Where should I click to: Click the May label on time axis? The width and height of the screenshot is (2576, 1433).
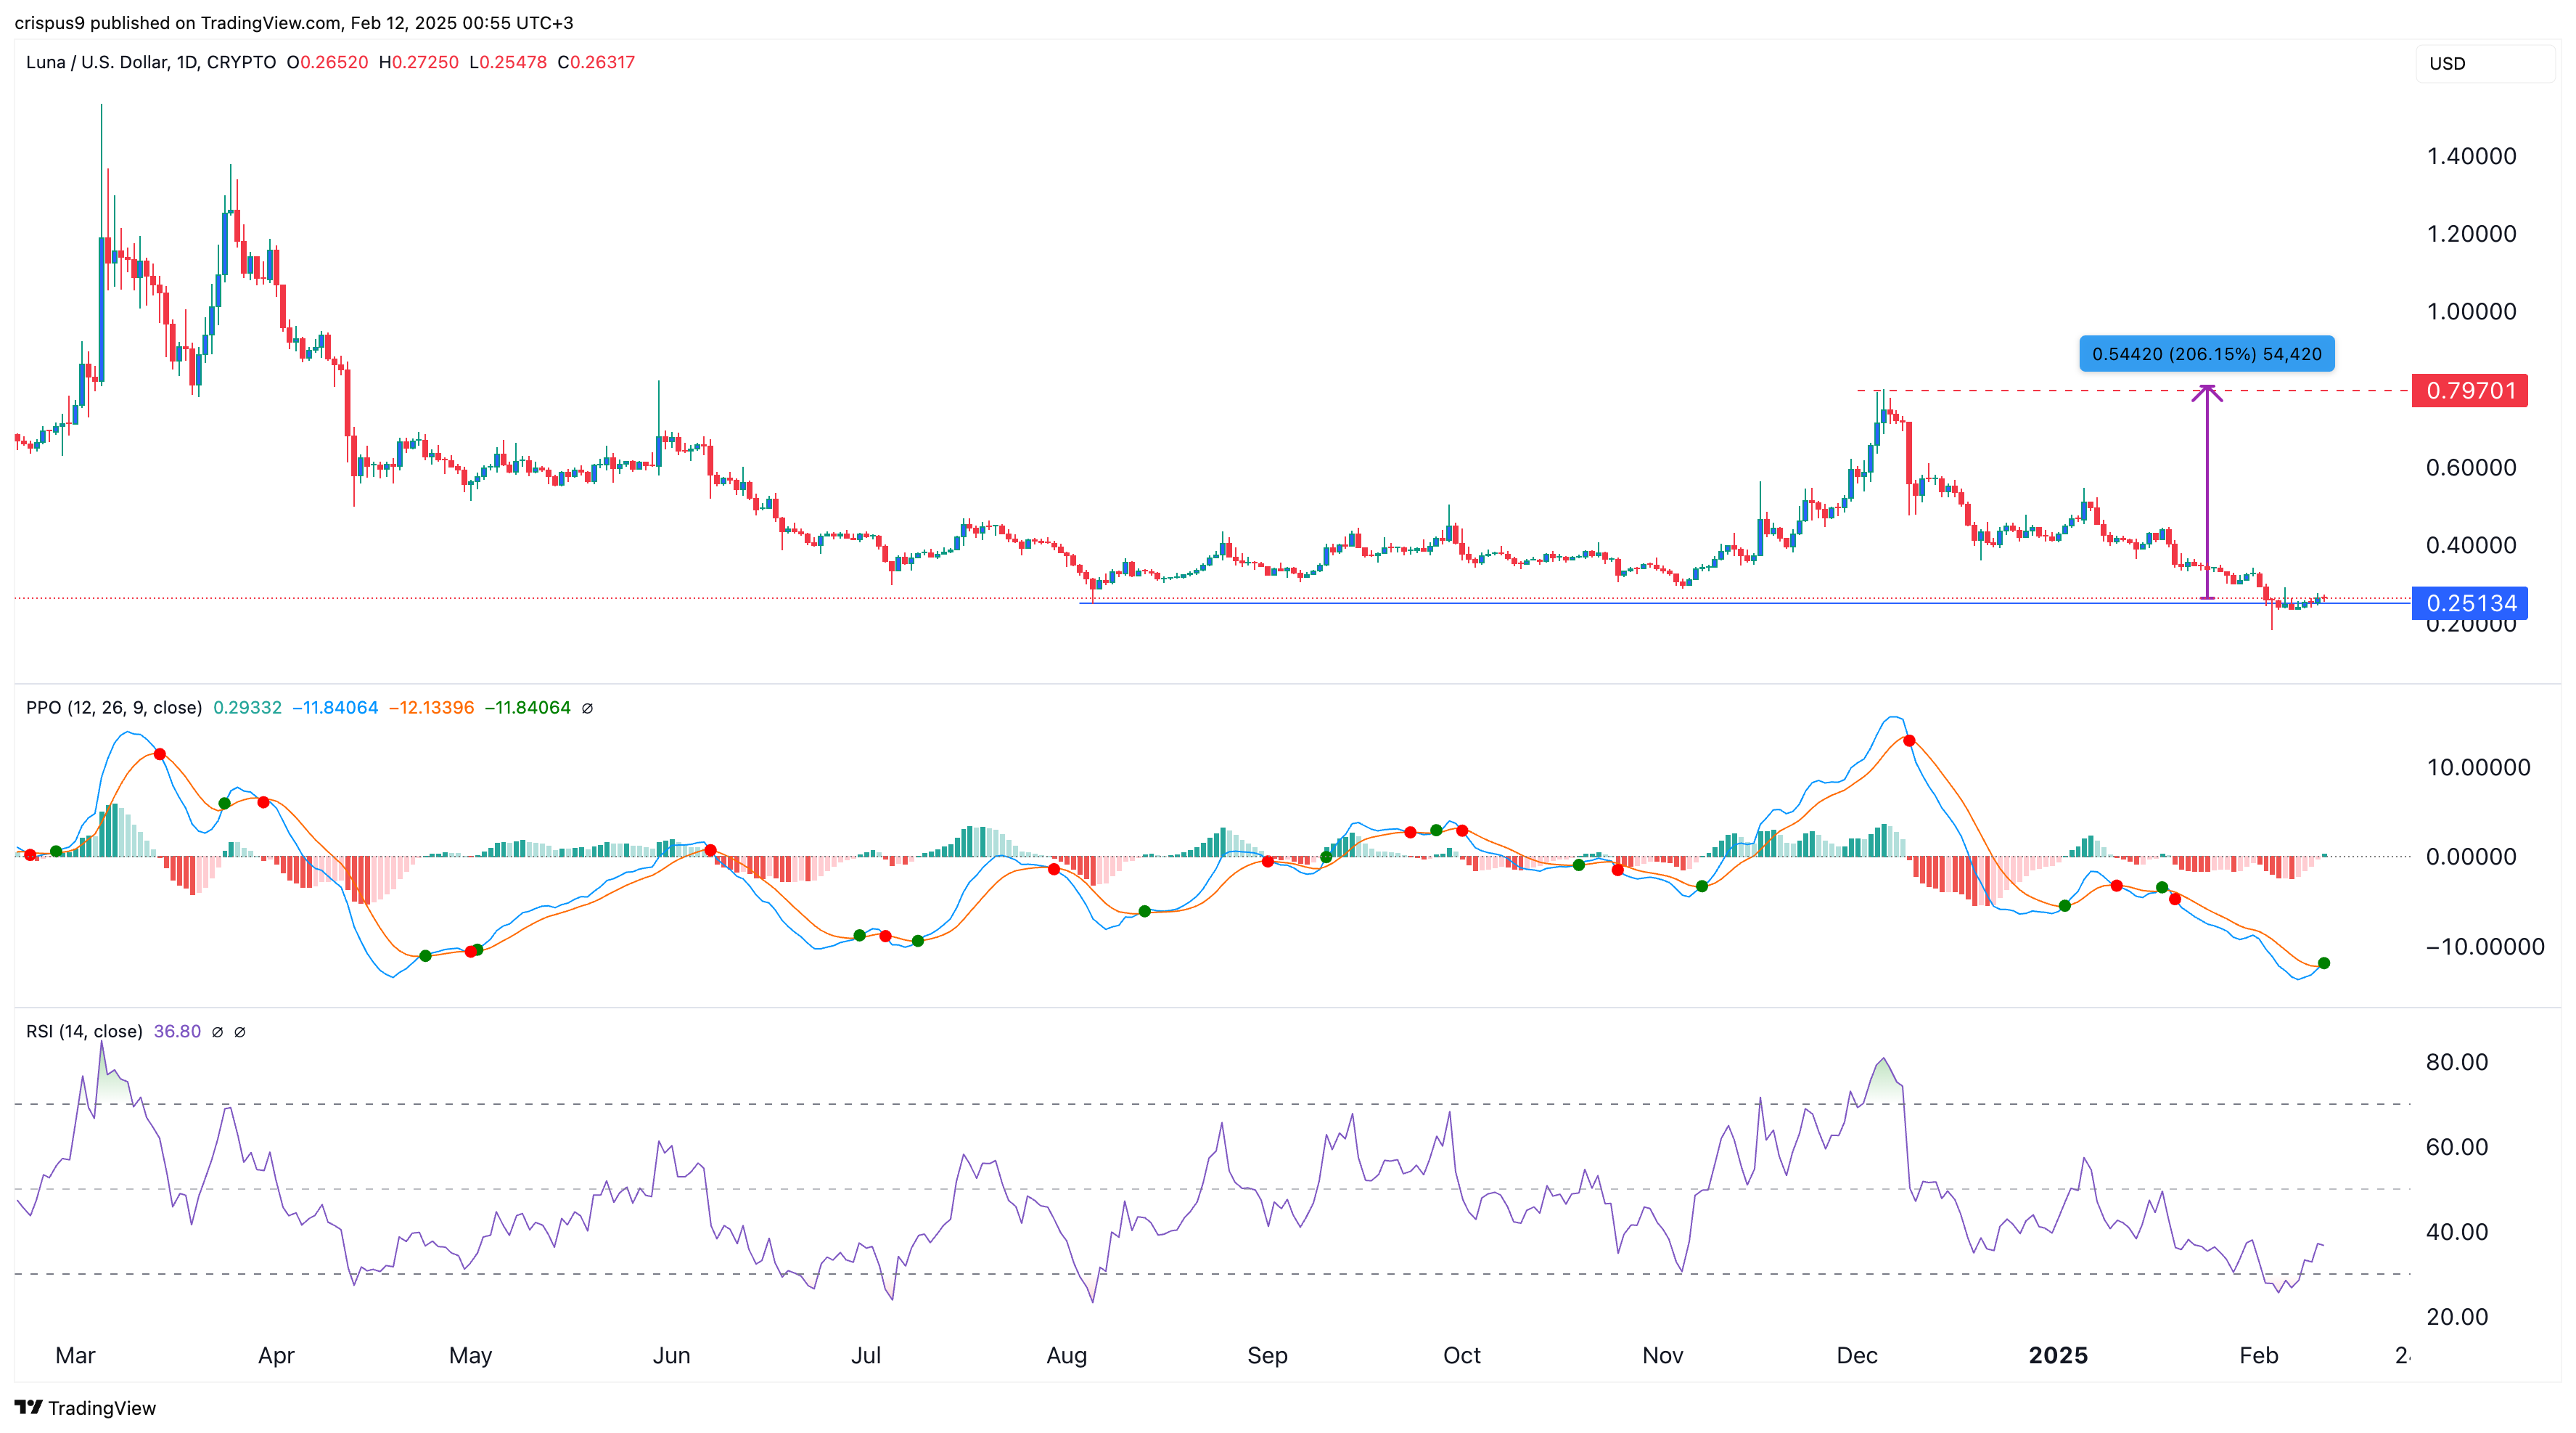tap(470, 1356)
